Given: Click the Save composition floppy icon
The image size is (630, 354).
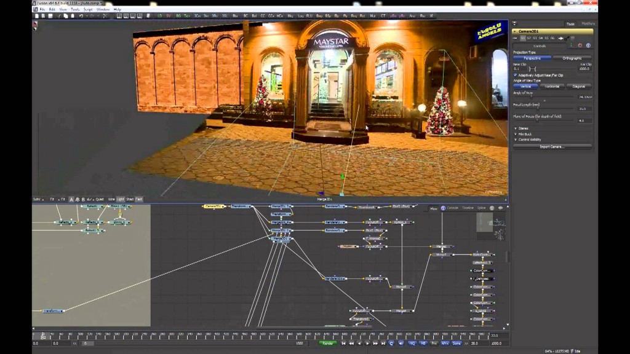Looking at the screenshot, I should (x=50, y=16).
